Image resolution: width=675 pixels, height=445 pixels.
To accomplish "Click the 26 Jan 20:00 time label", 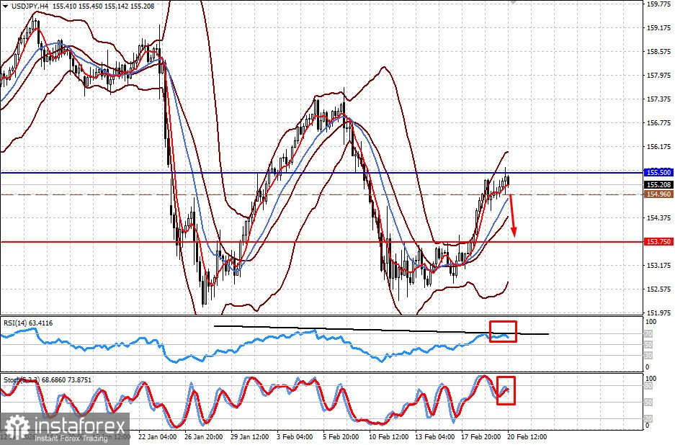I will (x=203, y=437).
